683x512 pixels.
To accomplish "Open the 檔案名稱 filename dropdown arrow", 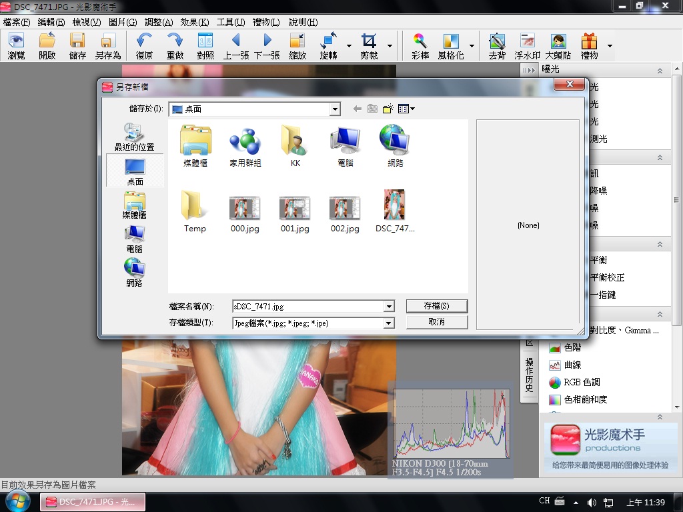I will [389, 307].
